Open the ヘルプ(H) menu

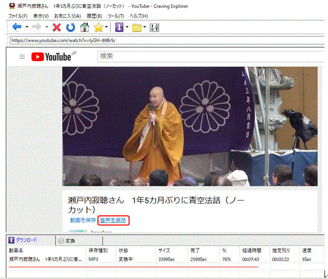[139, 16]
